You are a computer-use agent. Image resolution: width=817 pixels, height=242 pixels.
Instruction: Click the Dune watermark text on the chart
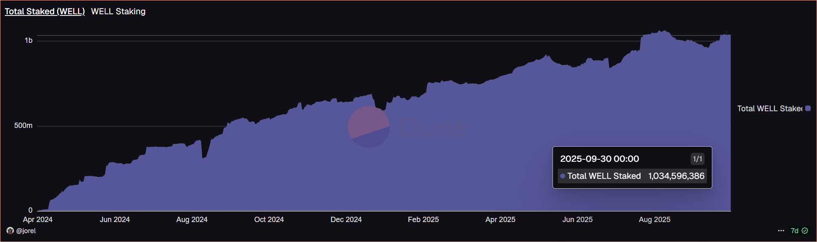click(x=434, y=128)
